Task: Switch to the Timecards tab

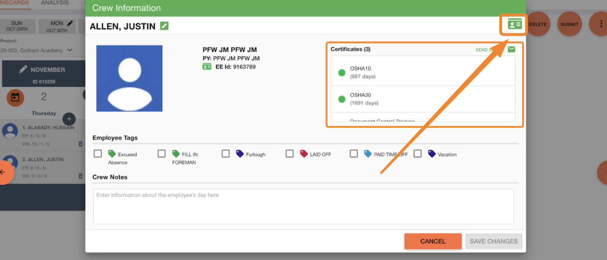Action: coord(14,3)
